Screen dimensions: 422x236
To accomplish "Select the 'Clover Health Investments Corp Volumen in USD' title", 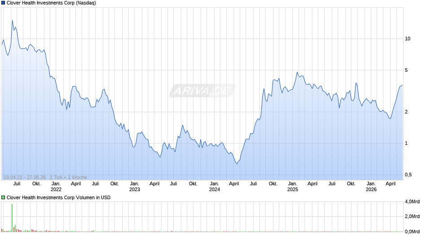I will coord(58,197).
